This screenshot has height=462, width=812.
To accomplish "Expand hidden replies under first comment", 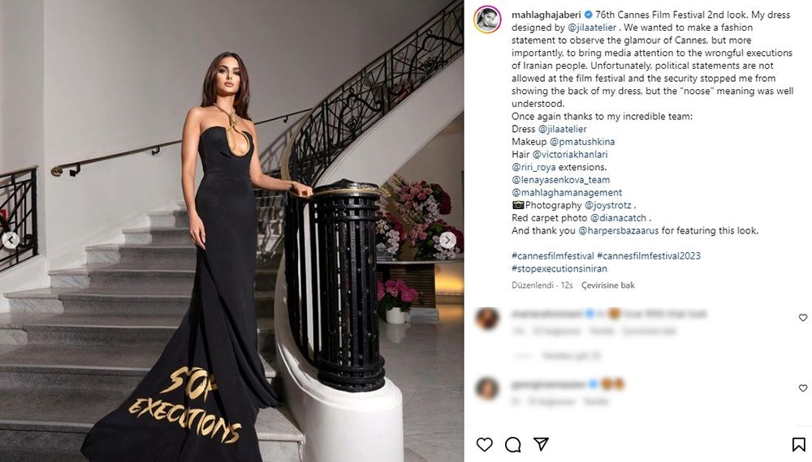I will click(557, 356).
